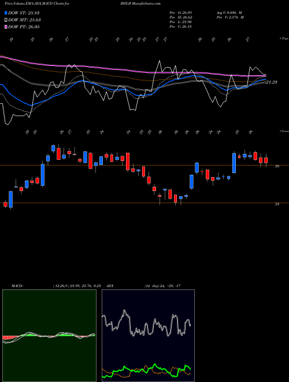Click the magenta DOW PT legend swatch
The width and height of the screenshot is (289, 382).
point(6,27)
